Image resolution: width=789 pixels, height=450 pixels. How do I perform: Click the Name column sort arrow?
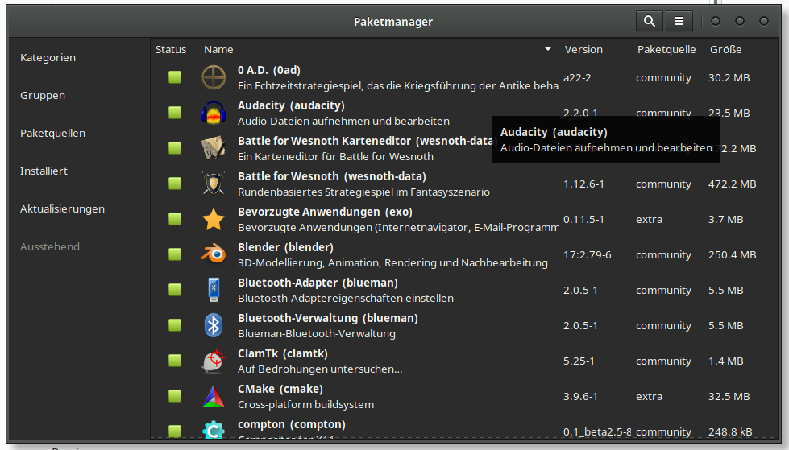tap(548, 49)
